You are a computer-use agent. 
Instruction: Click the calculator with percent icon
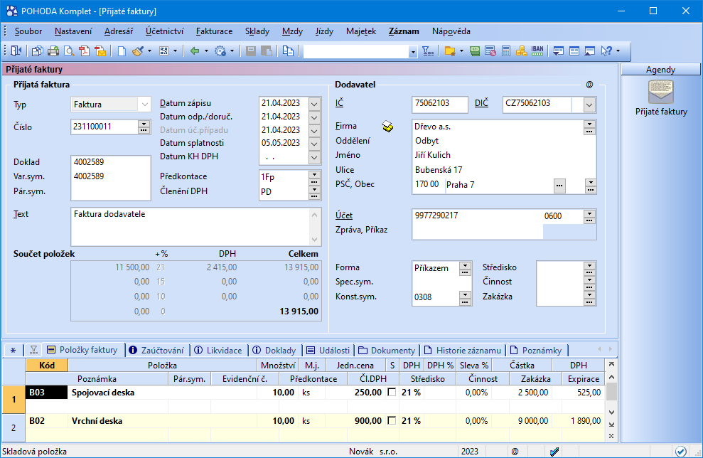pos(490,51)
